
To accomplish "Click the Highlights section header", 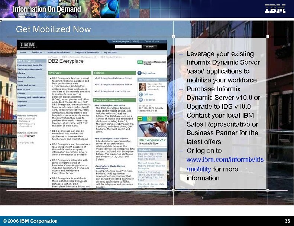I will [x=152, y=150].
